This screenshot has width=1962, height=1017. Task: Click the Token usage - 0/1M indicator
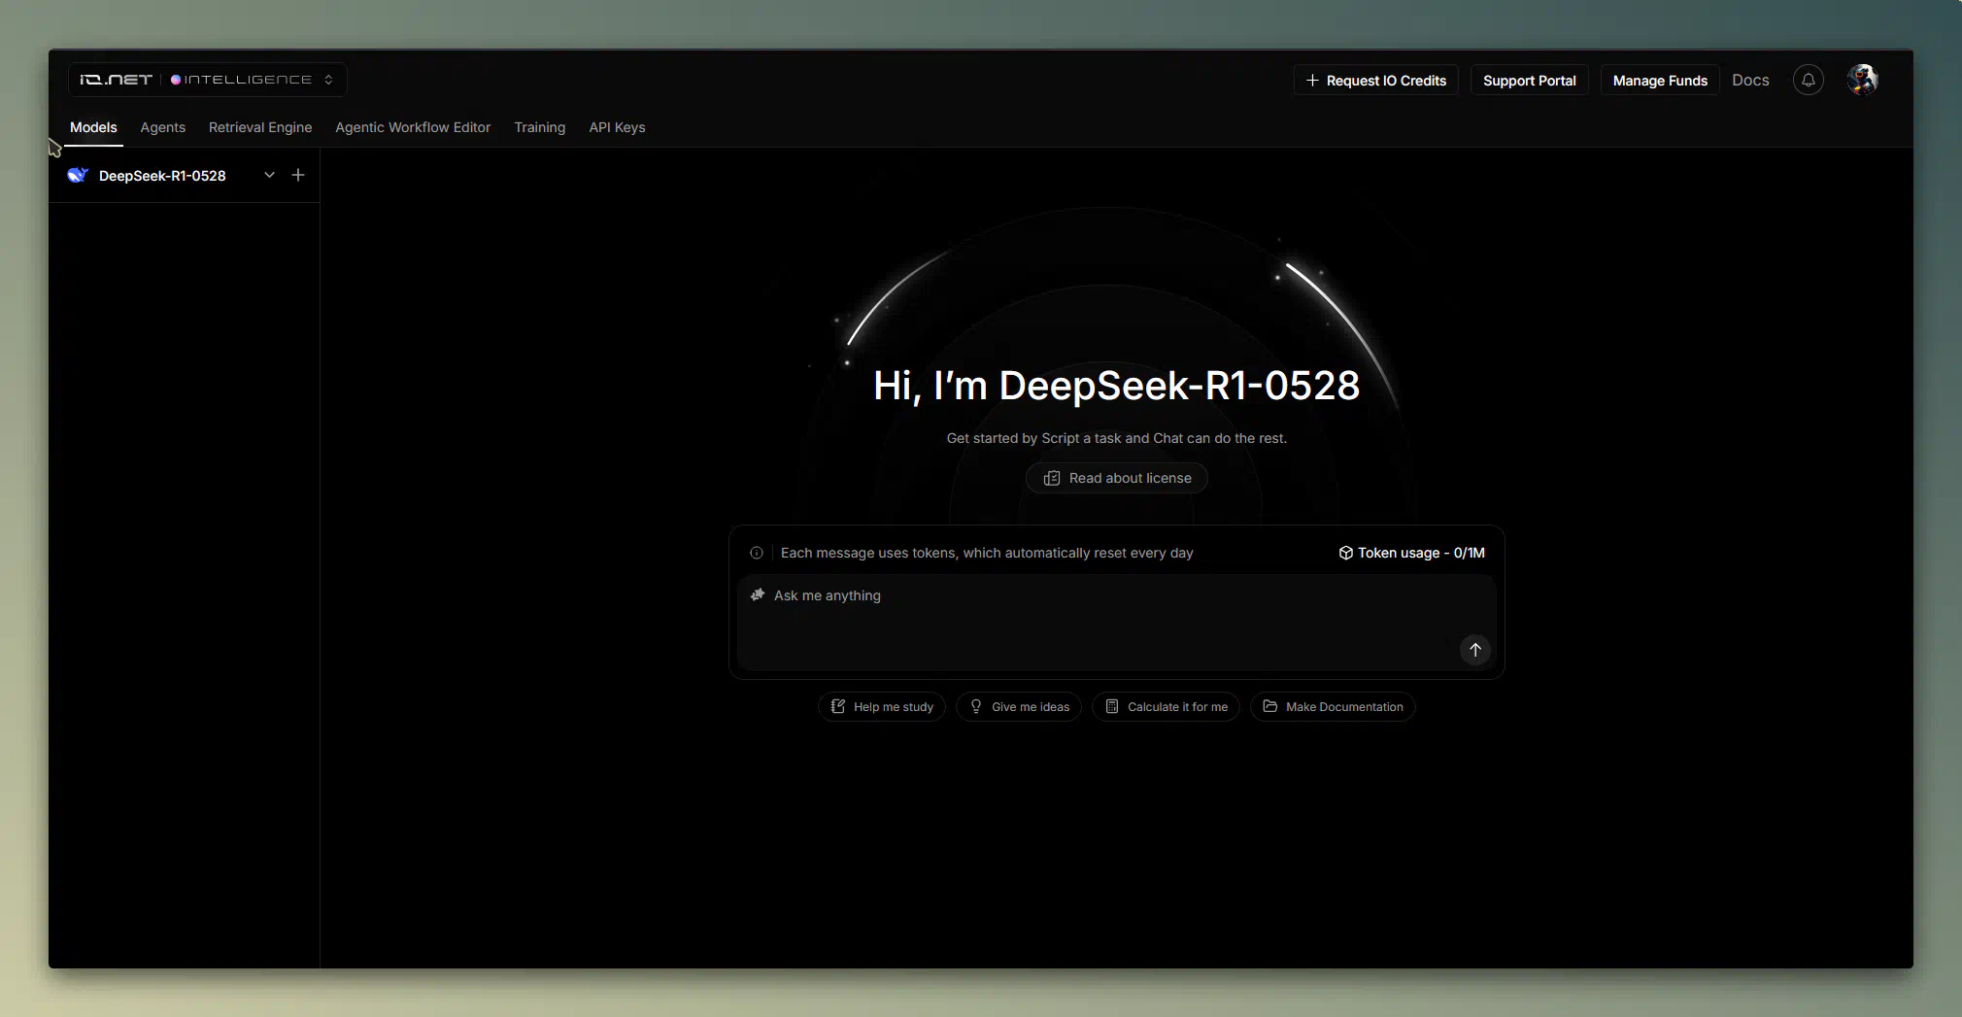click(x=1411, y=553)
